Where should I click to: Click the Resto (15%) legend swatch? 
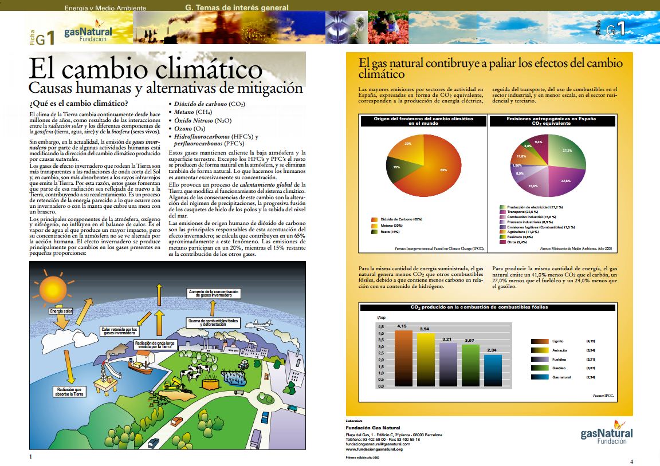tap(374, 232)
